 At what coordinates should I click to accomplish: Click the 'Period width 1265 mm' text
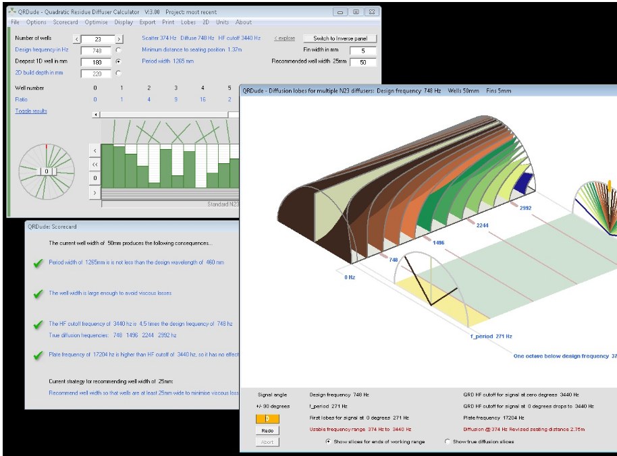click(x=167, y=61)
